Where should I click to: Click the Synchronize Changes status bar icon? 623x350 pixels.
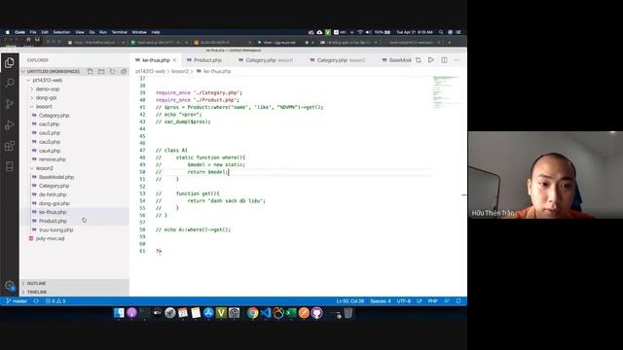36,301
